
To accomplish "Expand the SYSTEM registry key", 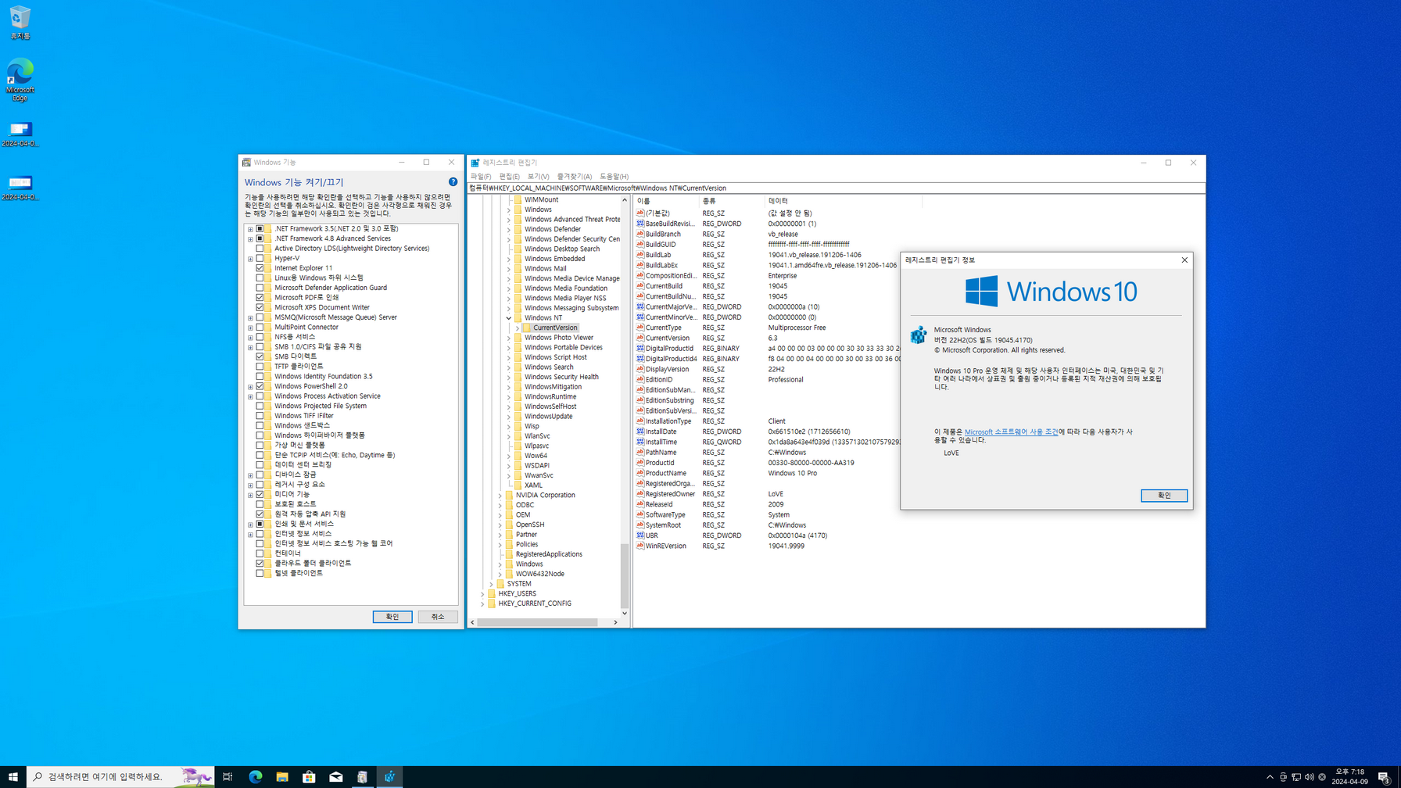I will (491, 584).
